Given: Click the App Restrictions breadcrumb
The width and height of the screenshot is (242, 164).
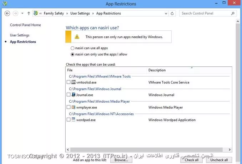Looking at the screenshot, I should (x=109, y=14).
